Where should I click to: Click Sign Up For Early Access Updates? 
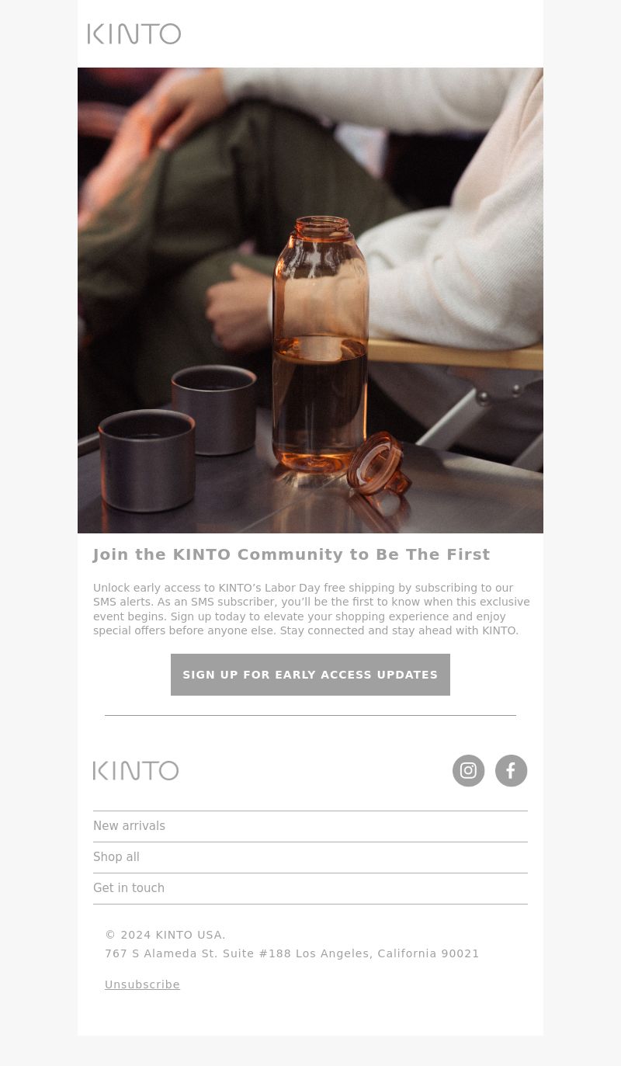pyautogui.click(x=310, y=675)
